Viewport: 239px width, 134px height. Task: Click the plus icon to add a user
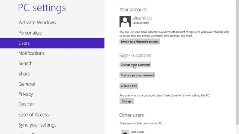pos(125,132)
